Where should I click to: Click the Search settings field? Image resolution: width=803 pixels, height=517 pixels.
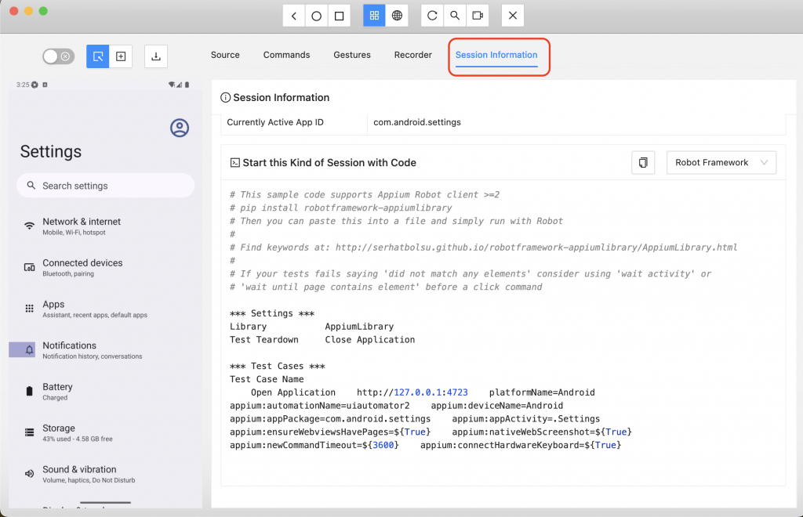click(x=106, y=186)
